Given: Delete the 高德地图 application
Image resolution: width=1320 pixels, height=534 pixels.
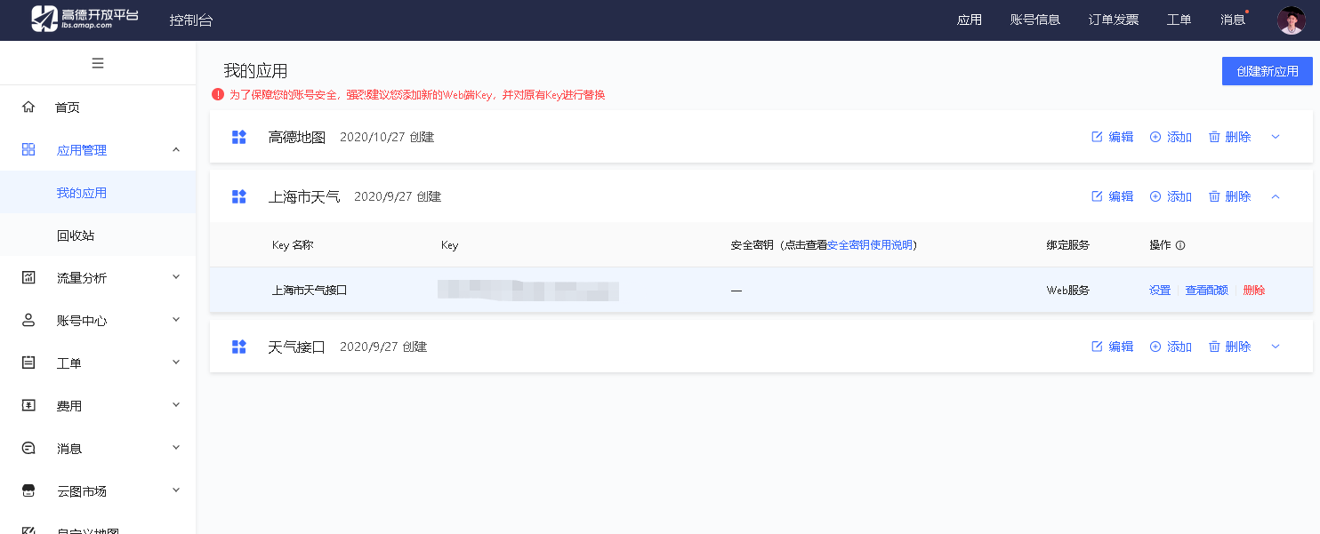Looking at the screenshot, I should tap(1229, 137).
